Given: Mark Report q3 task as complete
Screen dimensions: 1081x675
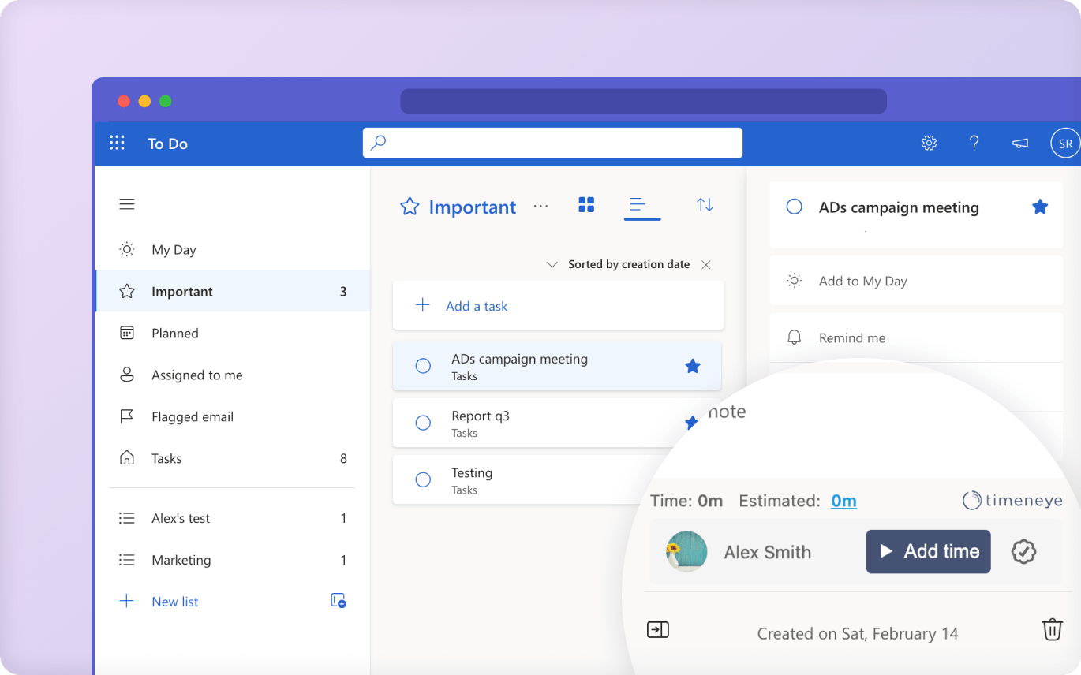Looking at the screenshot, I should coord(423,423).
